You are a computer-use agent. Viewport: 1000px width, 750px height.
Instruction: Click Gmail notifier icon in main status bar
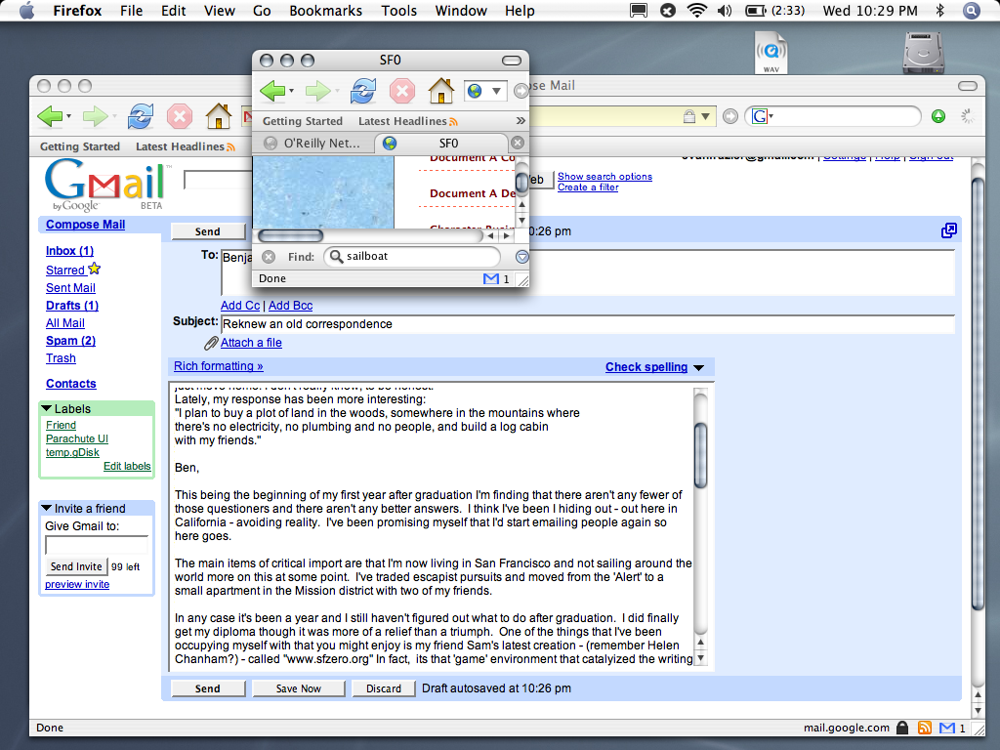coord(947,728)
